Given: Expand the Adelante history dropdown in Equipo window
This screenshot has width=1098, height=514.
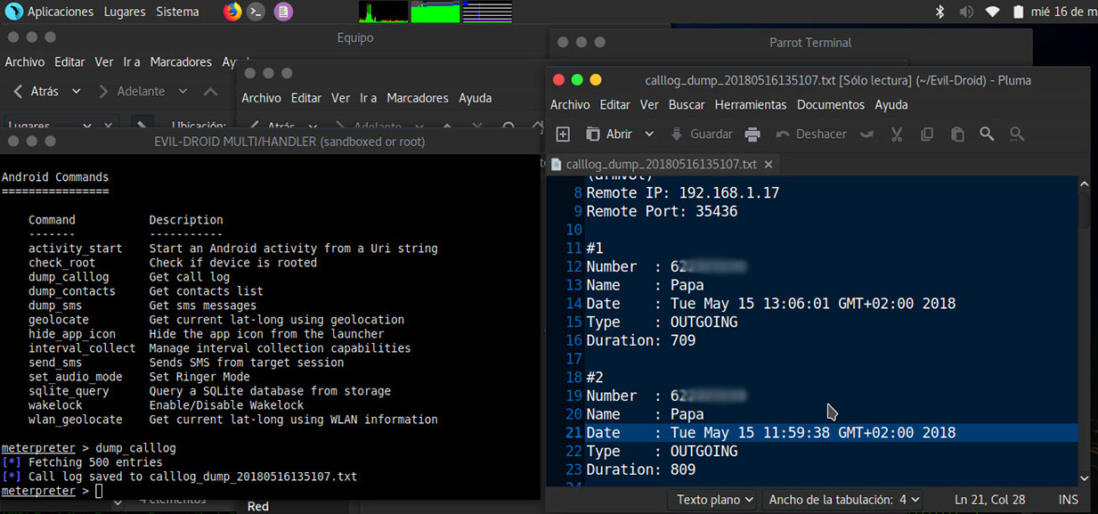Looking at the screenshot, I should tap(183, 91).
